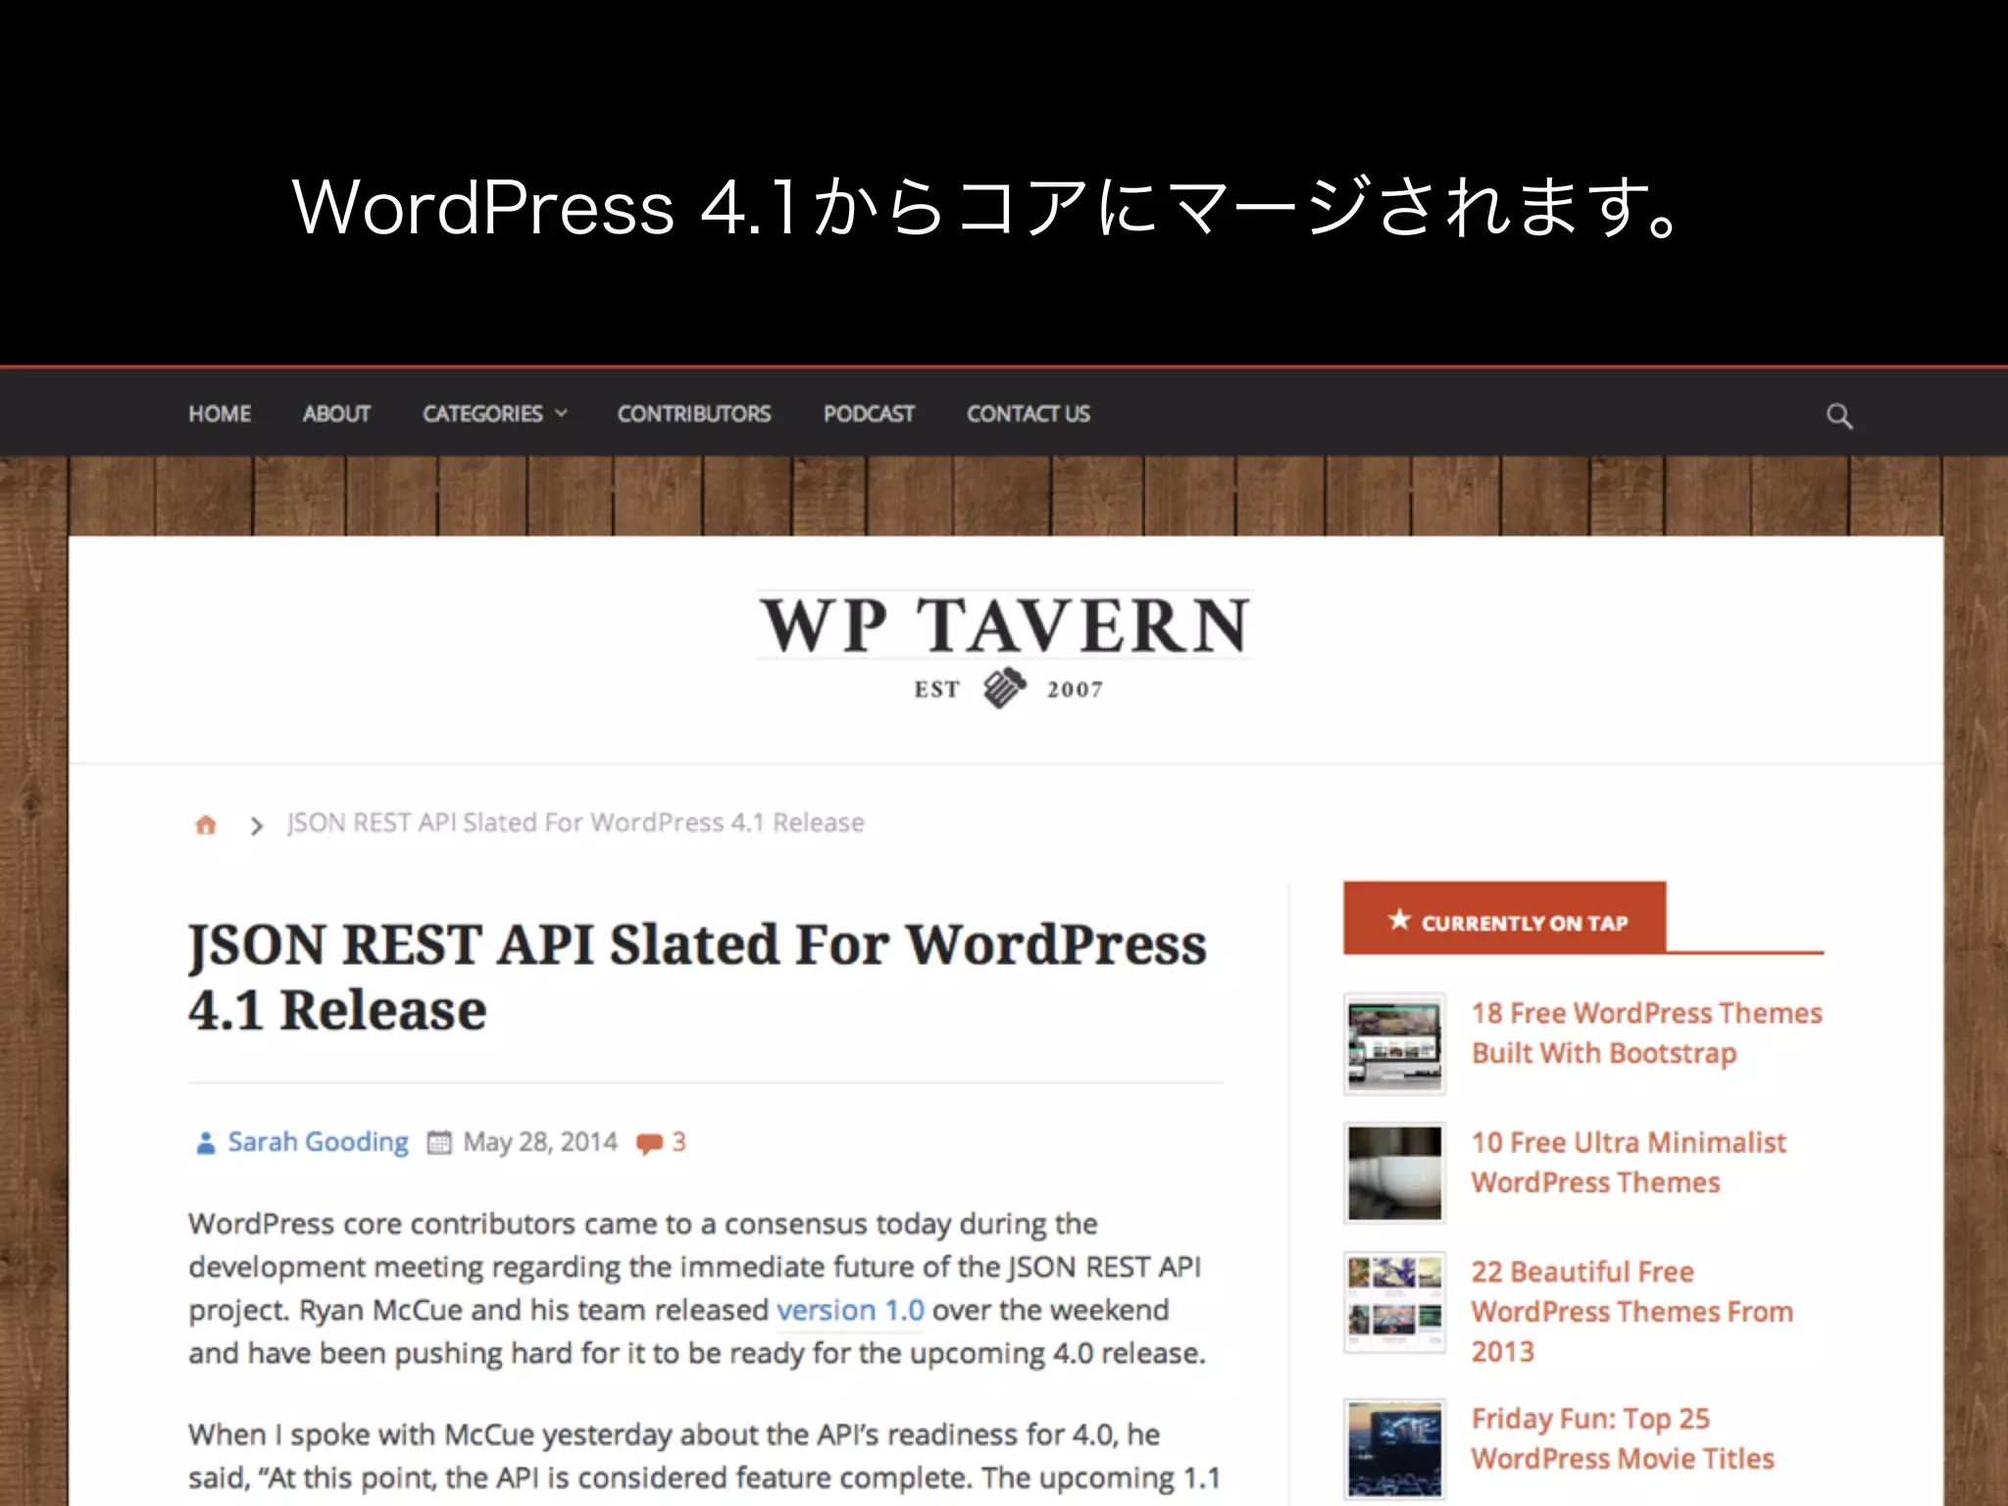
Task: Follow the version 1.0 link
Action: click(850, 1310)
